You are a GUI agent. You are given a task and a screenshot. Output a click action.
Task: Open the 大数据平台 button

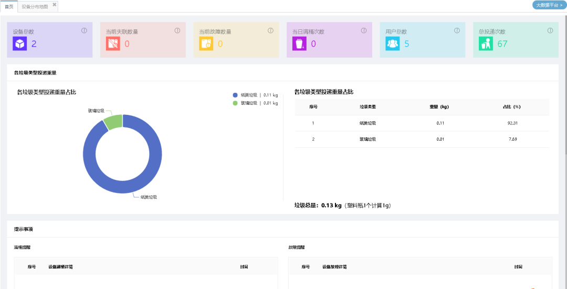click(x=549, y=5)
